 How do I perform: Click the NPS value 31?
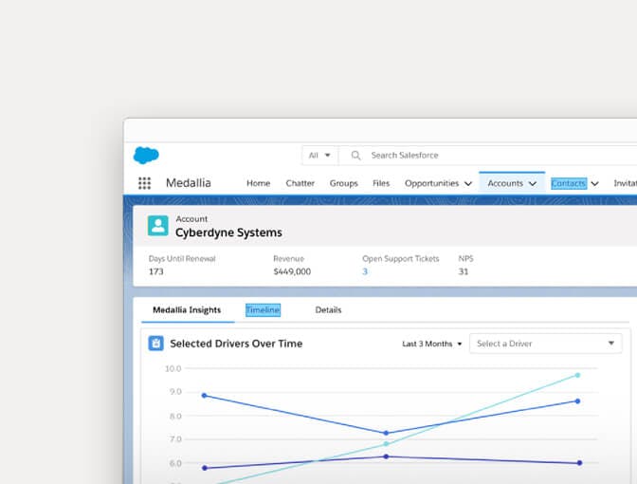(x=464, y=271)
